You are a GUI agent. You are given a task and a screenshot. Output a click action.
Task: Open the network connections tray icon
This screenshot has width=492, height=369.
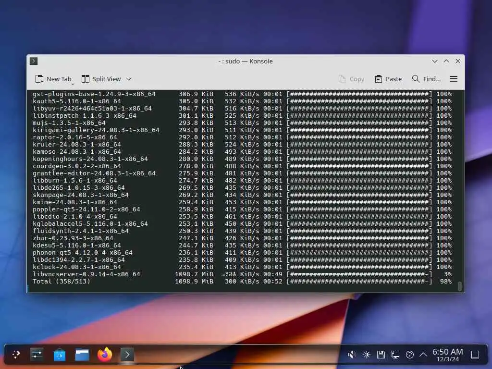[x=395, y=355]
